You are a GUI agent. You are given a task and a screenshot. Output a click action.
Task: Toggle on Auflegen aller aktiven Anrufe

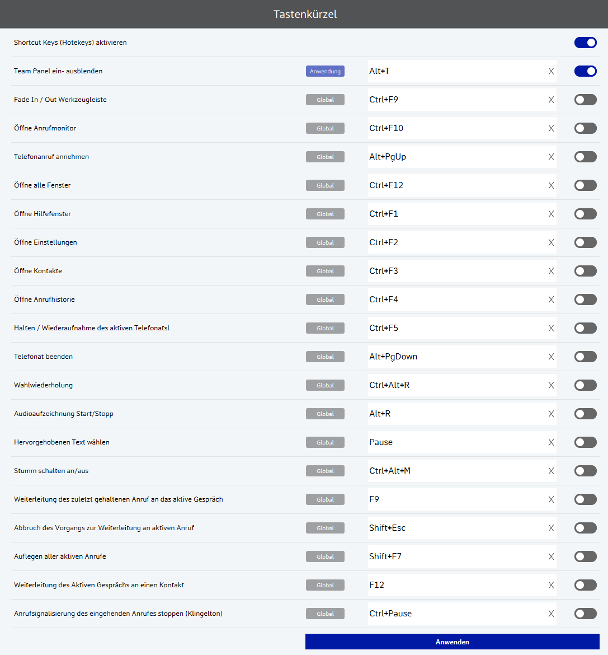tap(585, 556)
